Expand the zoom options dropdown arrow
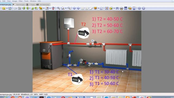The width and height of the screenshot is (174, 98). click(x=66, y=8)
